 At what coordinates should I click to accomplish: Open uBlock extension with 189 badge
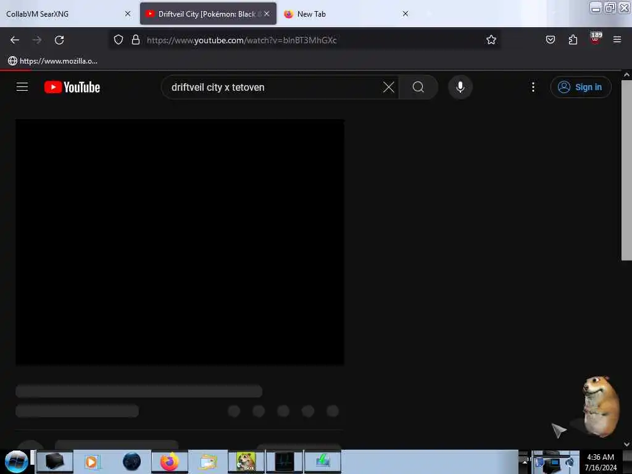click(596, 39)
